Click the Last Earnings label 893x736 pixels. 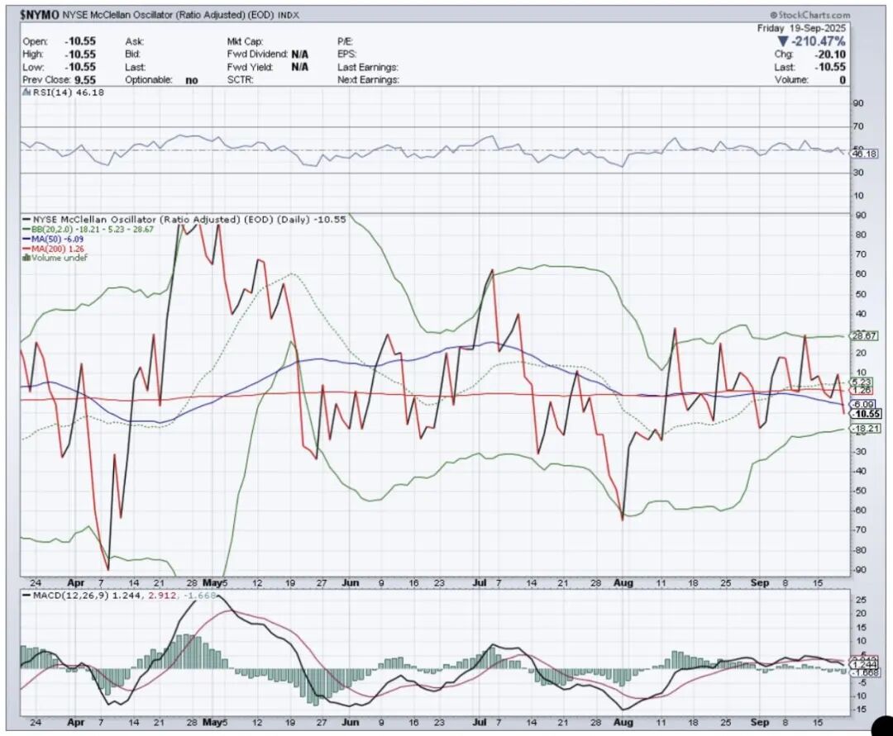pyautogui.click(x=368, y=67)
